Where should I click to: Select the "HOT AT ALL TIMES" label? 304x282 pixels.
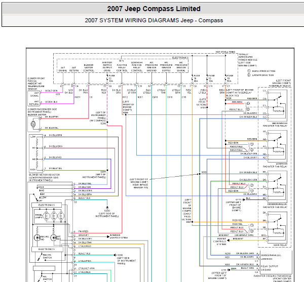point(225,52)
